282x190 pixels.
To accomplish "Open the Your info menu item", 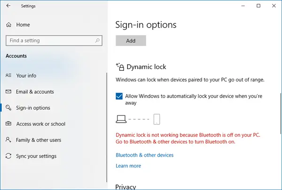I will (x=26, y=76).
